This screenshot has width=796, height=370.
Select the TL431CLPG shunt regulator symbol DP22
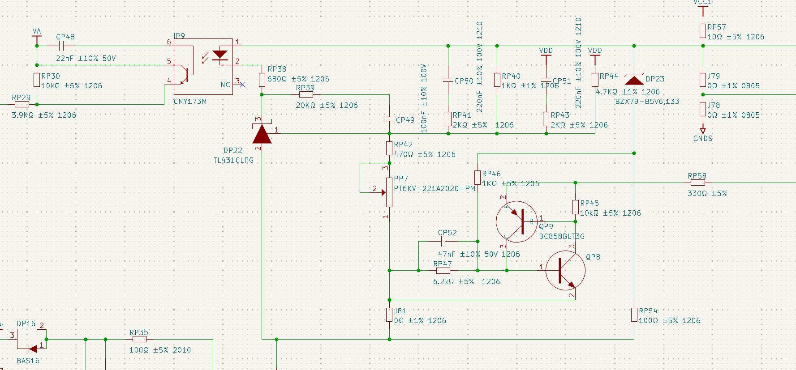[x=262, y=133]
